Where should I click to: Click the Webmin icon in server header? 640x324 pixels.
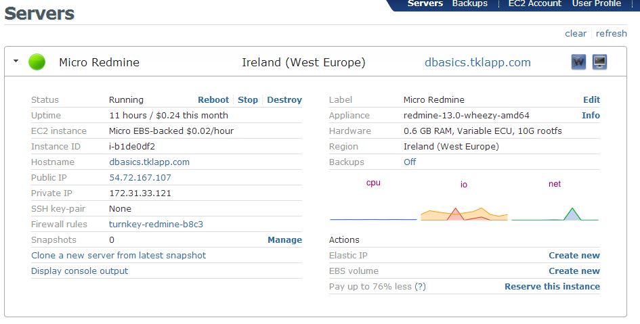coord(578,62)
